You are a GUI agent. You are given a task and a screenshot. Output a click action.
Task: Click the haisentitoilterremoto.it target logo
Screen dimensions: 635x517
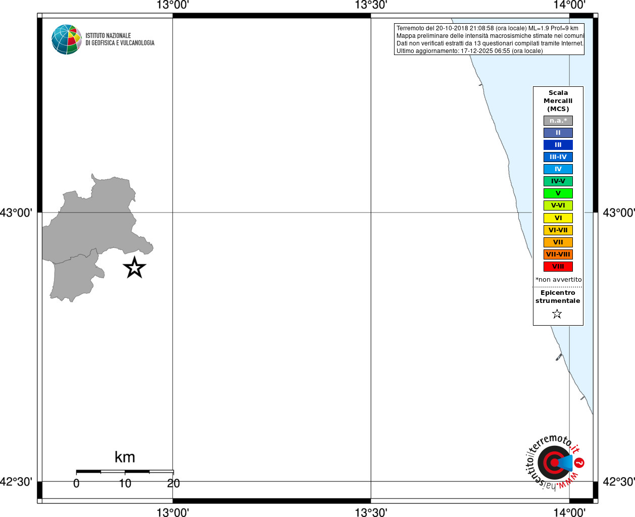554,462
